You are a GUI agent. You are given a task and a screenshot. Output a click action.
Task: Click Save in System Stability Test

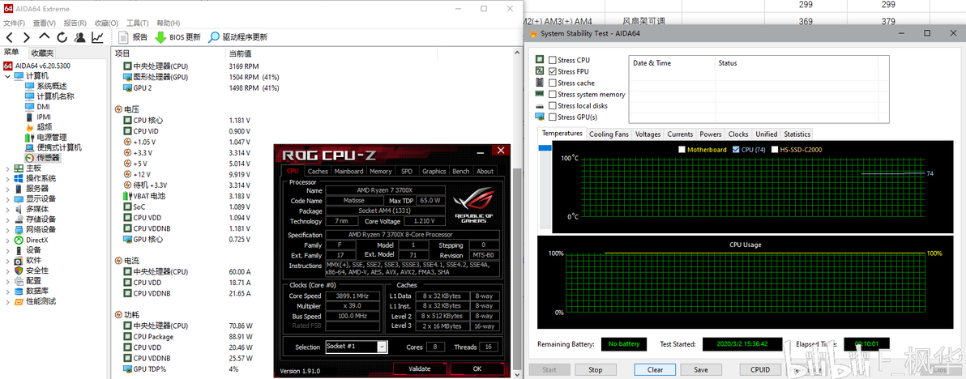[x=700, y=370]
